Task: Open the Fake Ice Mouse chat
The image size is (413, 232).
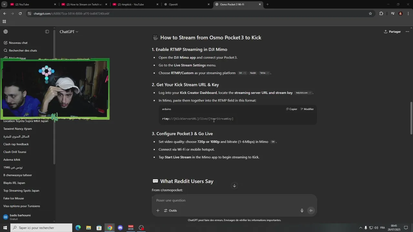Action: point(14,198)
